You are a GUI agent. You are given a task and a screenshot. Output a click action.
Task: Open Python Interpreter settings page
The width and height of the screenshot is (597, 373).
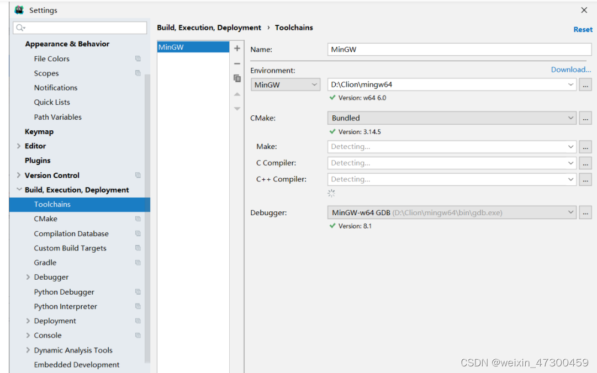[x=65, y=306]
